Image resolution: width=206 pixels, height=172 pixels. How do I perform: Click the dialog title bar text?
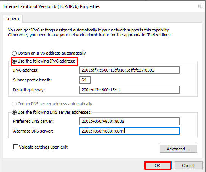[52, 6]
